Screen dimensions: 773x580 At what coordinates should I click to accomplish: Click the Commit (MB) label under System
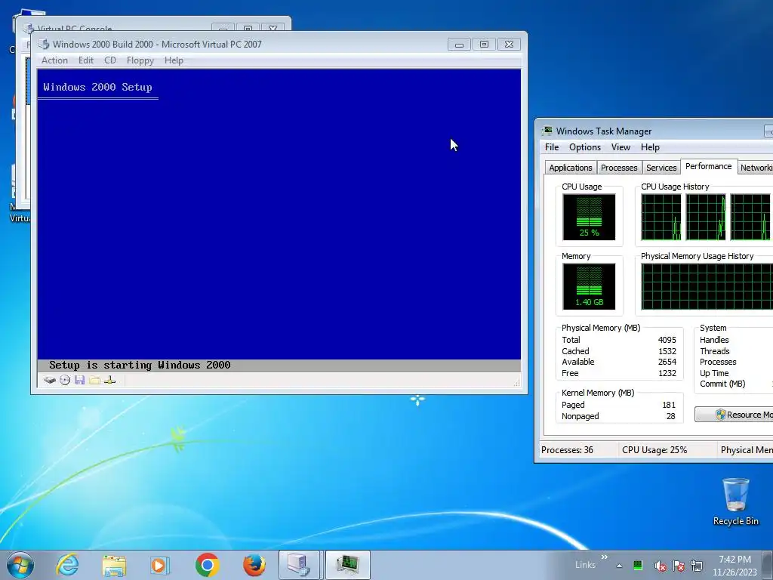tap(722, 384)
